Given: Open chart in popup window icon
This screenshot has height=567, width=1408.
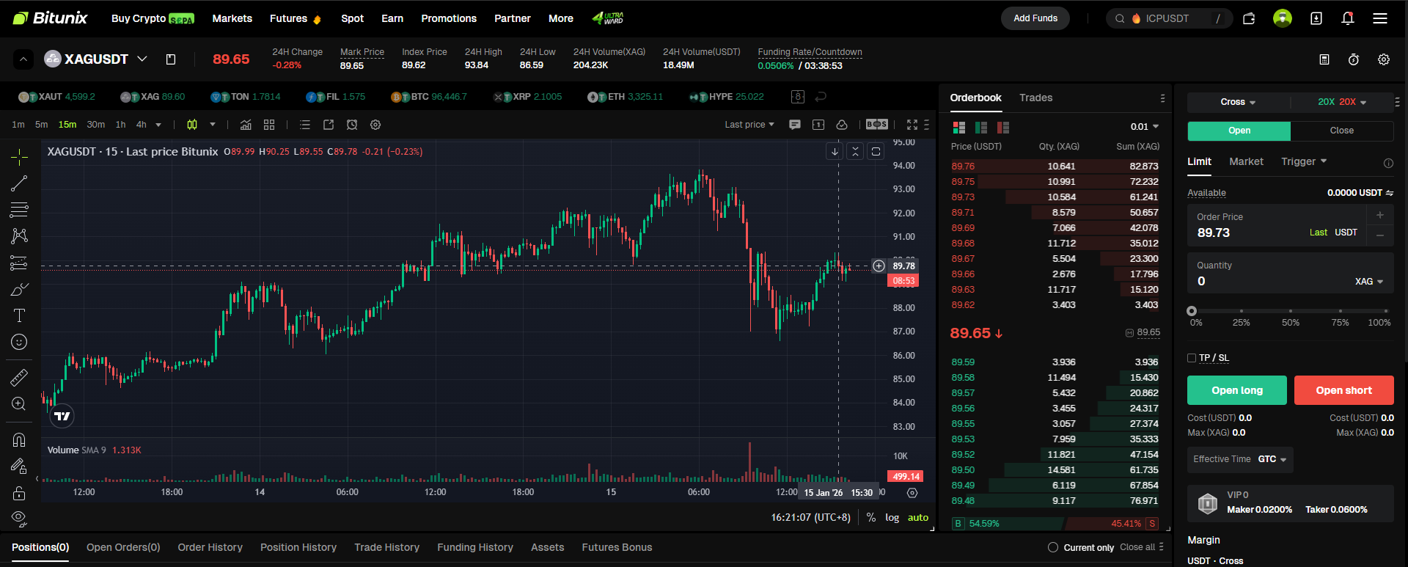Looking at the screenshot, I should pos(329,125).
